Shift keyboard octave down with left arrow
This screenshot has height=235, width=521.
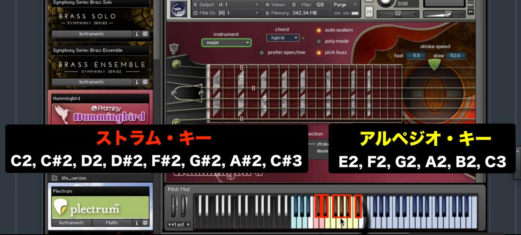tap(169, 224)
